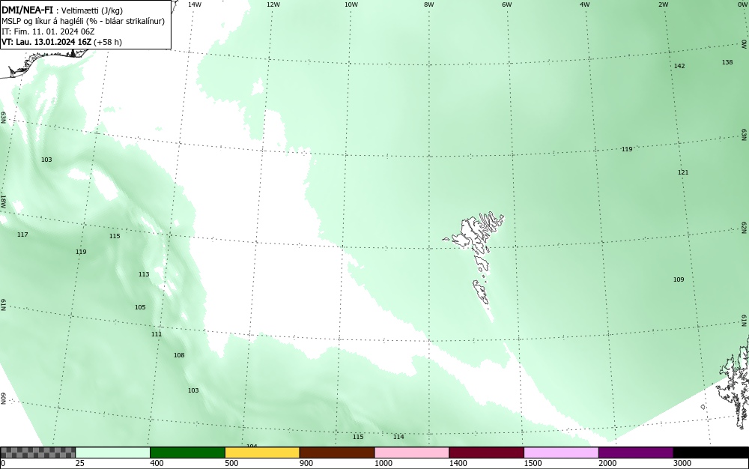Click the purple 2000–3000 legend swatch

point(636,453)
